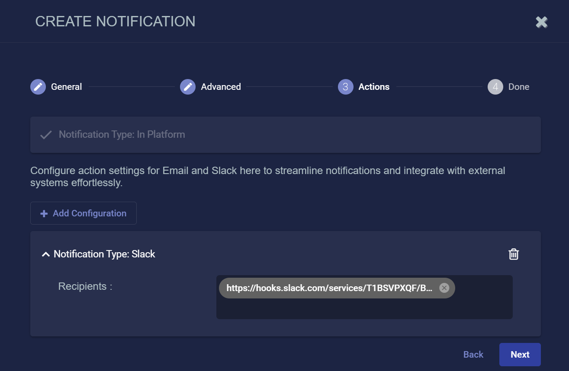The width and height of the screenshot is (569, 371).
Task: Close the Create Notification dialog
Action: [541, 22]
